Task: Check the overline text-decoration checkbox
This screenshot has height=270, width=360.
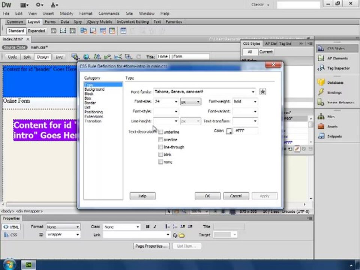Action: pos(160,139)
